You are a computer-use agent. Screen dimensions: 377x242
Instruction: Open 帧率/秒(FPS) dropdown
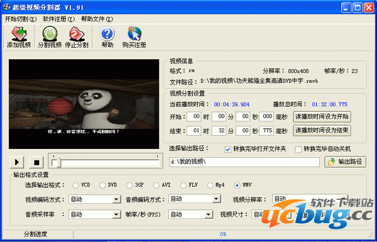tap(209, 214)
